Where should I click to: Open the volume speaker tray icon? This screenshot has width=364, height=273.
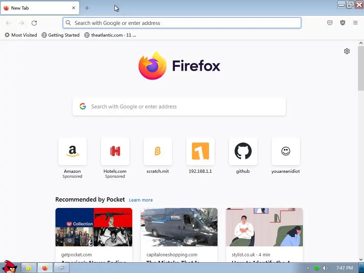coord(325,268)
